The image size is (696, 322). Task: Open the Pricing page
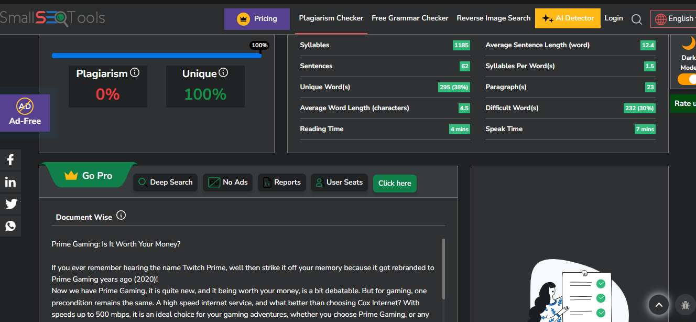click(x=257, y=19)
